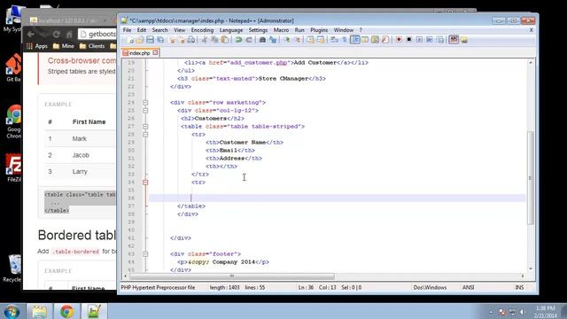The image size is (567, 319).
Task: Click the ANSI encoding in status bar
Action: click(x=468, y=287)
